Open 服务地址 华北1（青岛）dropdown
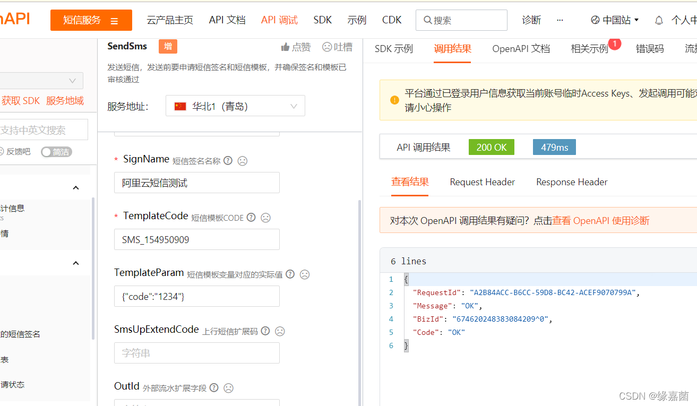The width and height of the screenshot is (697, 406). [x=235, y=106]
